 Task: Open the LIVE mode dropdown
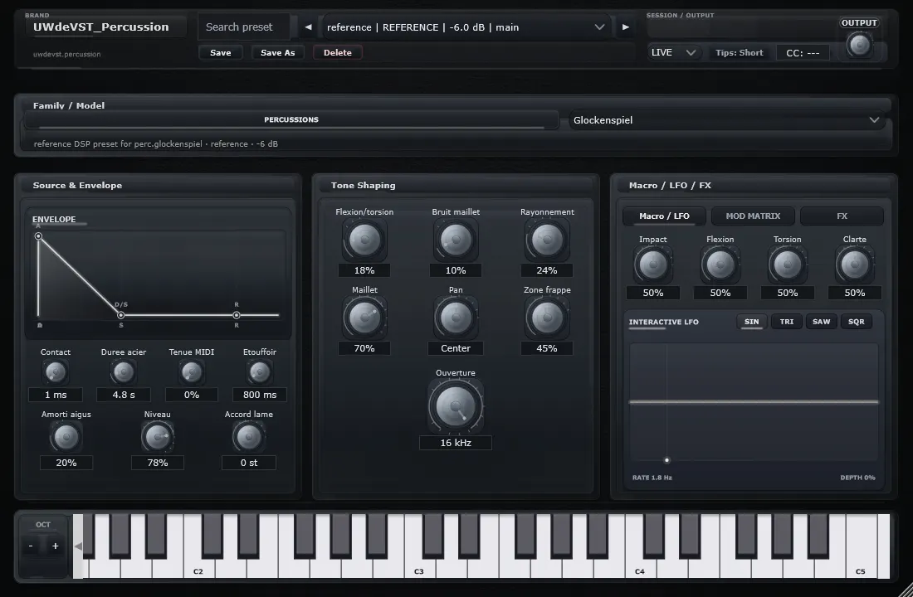[674, 52]
